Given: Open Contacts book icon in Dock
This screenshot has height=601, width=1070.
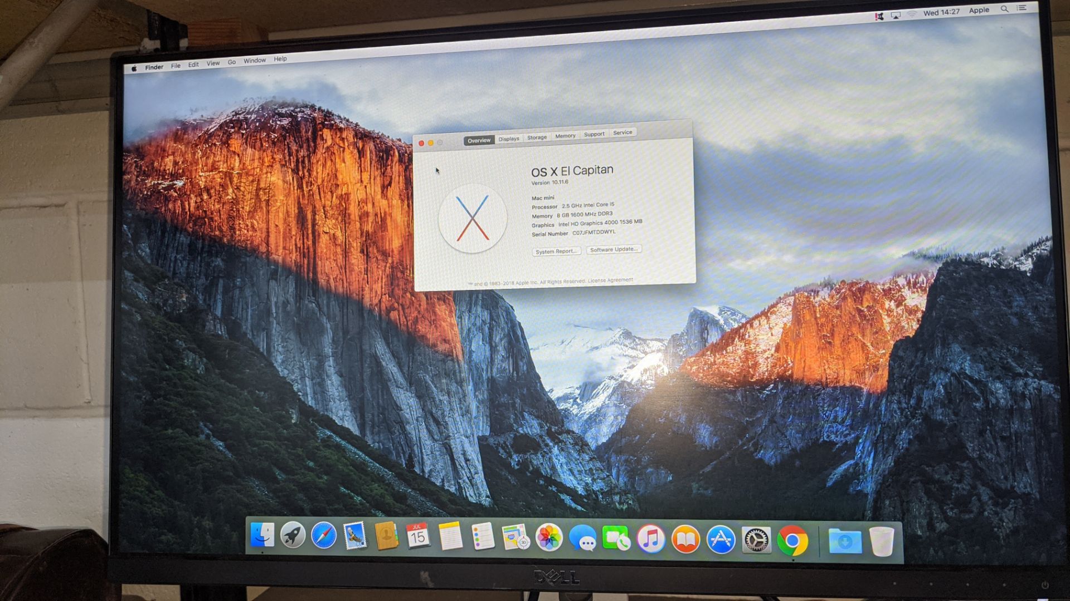Looking at the screenshot, I should click(x=386, y=536).
